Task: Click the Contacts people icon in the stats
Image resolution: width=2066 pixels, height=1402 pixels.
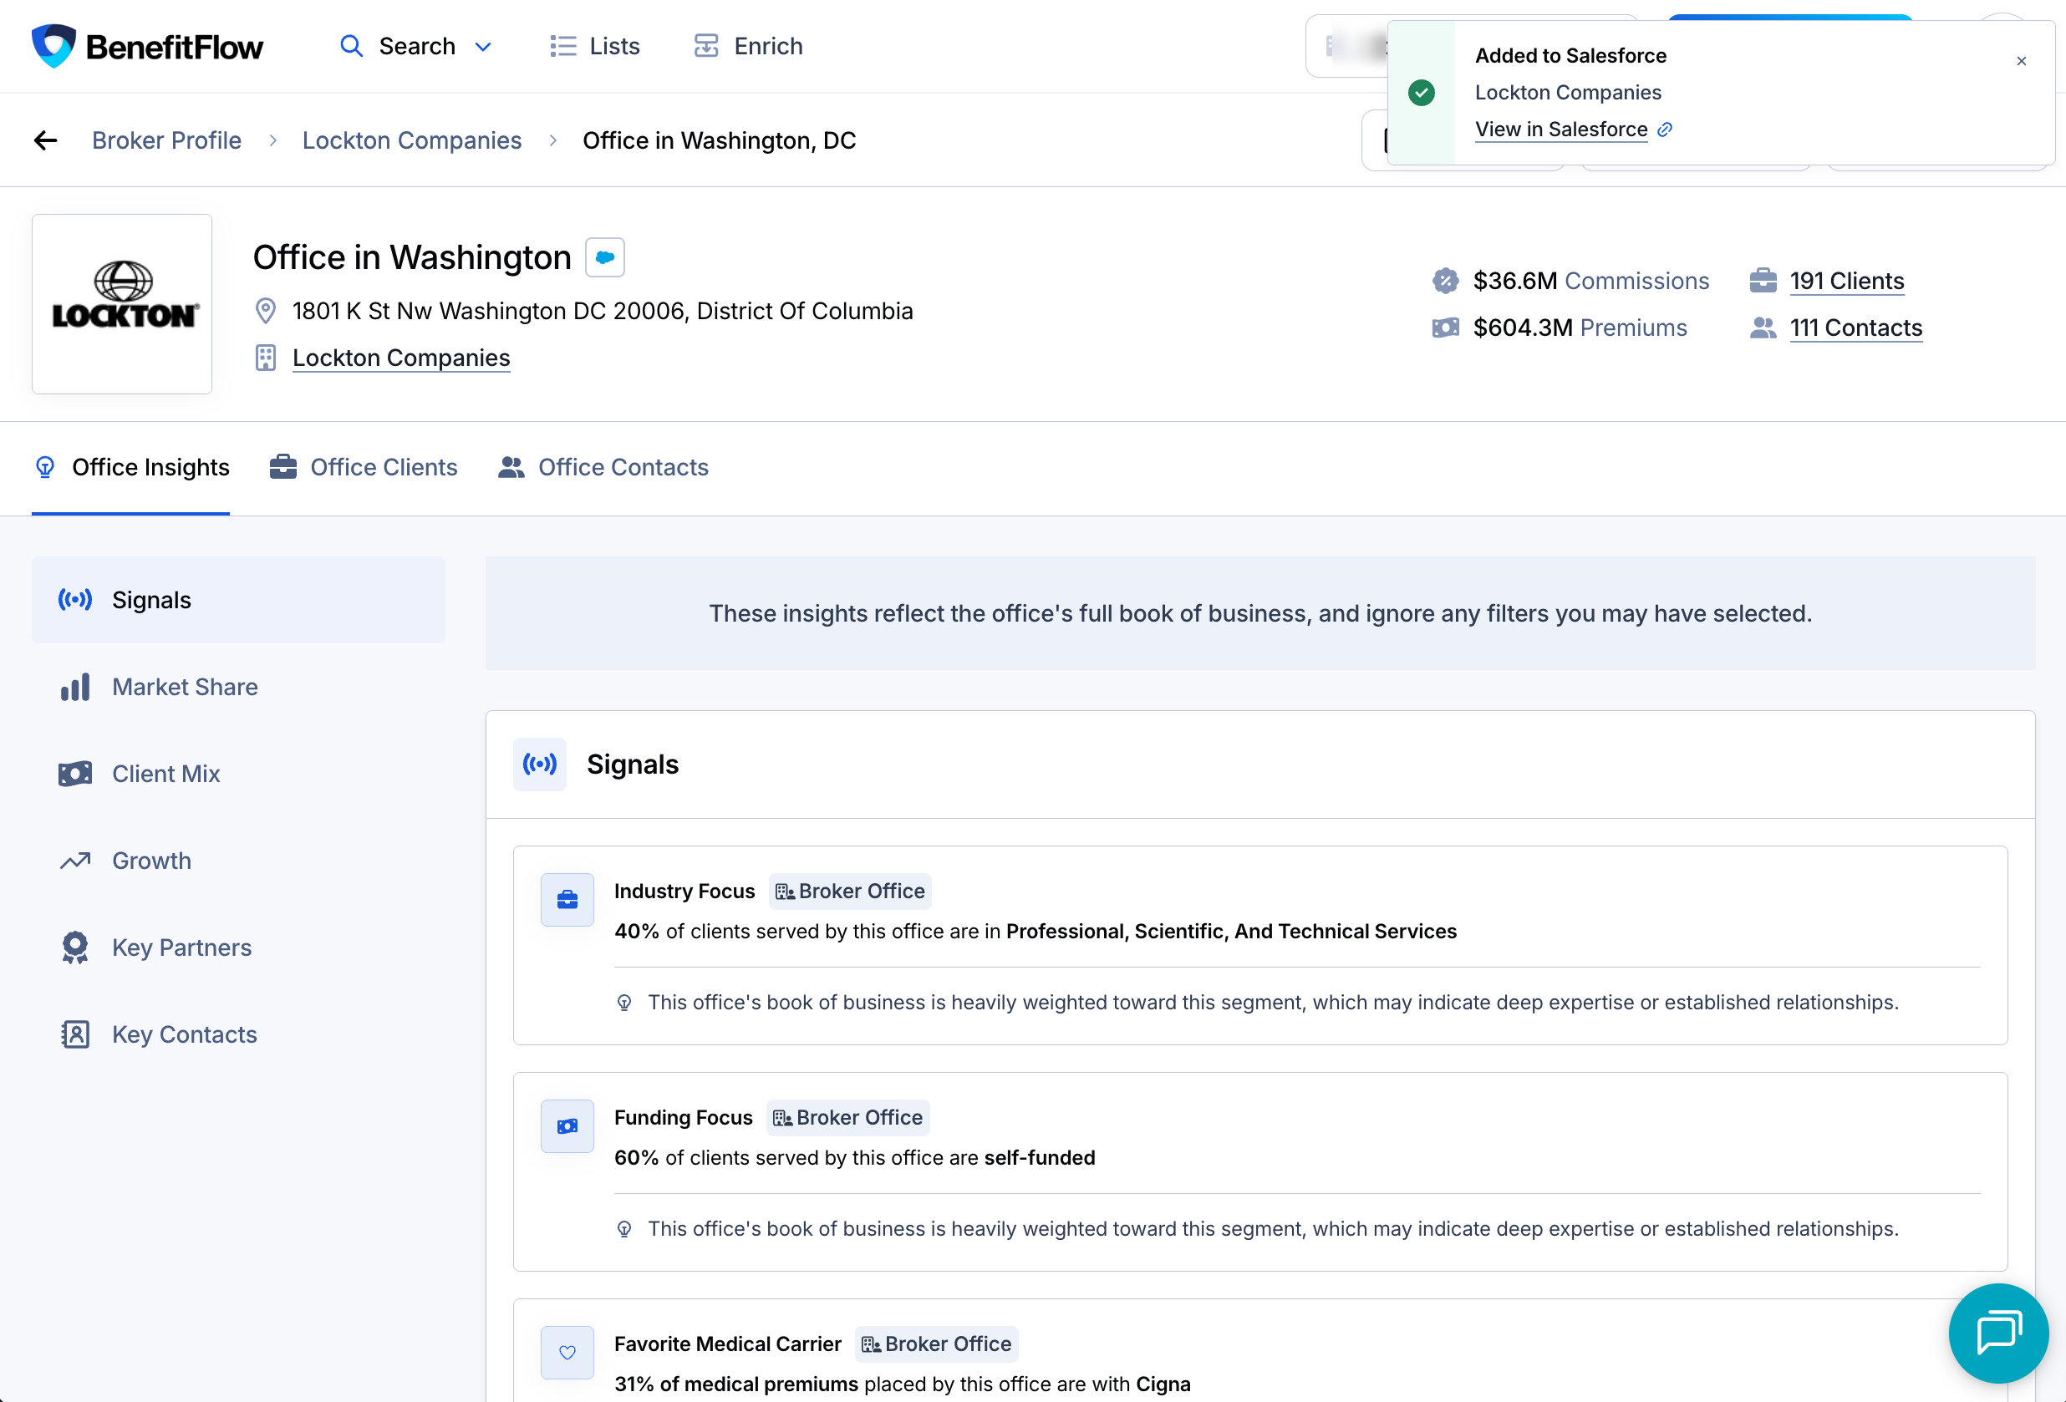Action: pos(1763,328)
